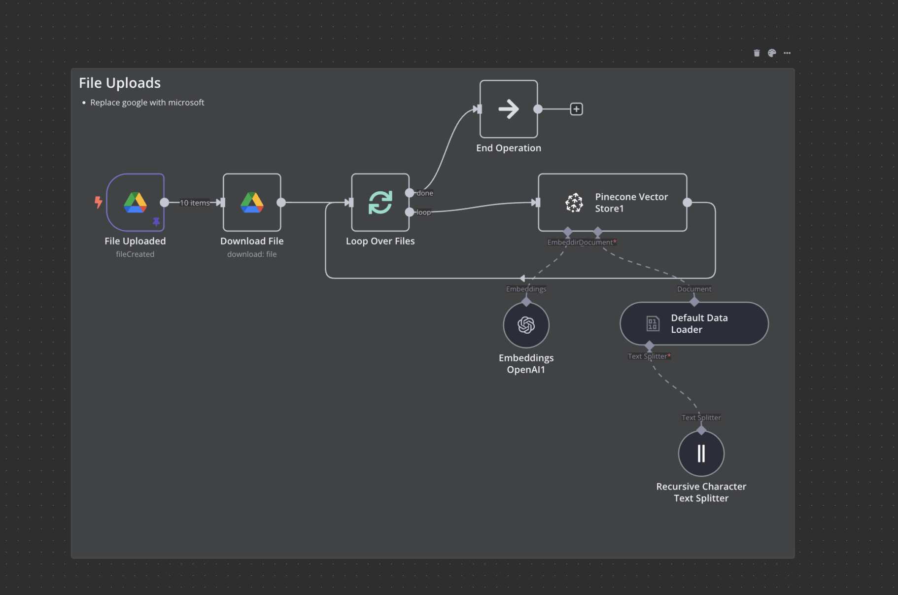The image size is (898, 595).
Task: Click the trash icon above the sticky note
Action: (x=757, y=53)
